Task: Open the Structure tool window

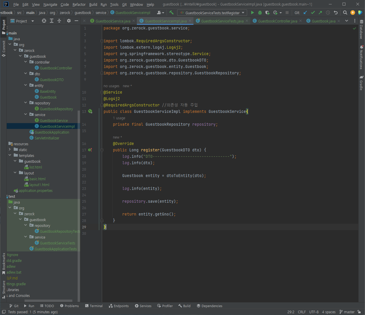Action: click(x=4, y=289)
